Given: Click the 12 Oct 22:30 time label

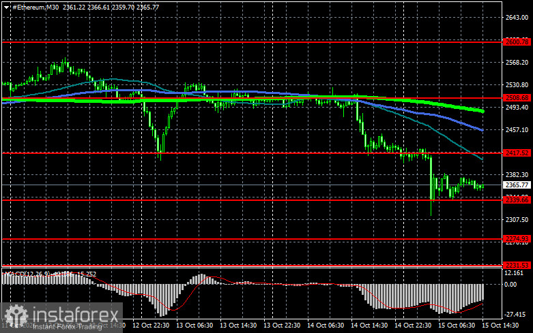Looking at the screenshot, I should point(151,326).
